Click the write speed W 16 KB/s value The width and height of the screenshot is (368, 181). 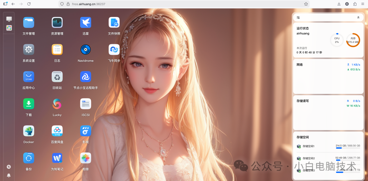[353, 106]
